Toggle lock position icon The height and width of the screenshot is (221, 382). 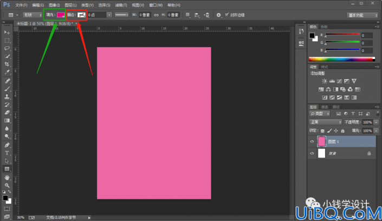click(x=336, y=131)
